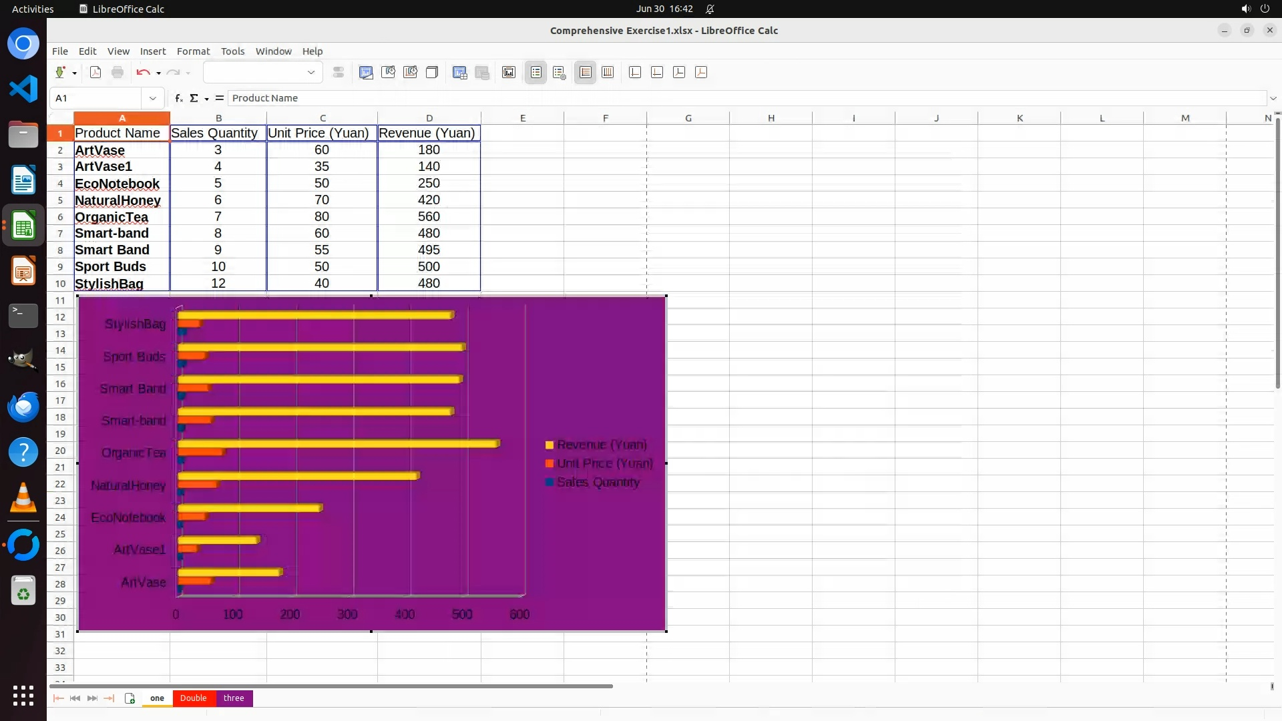Click yellow Revenue (Yuan) legend swatch
Image resolution: width=1282 pixels, height=721 pixels.
(x=550, y=445)
